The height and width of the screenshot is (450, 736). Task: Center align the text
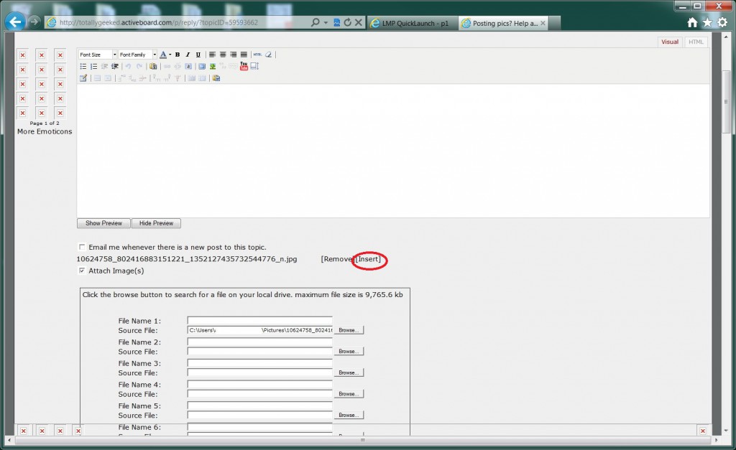[223, 55]
